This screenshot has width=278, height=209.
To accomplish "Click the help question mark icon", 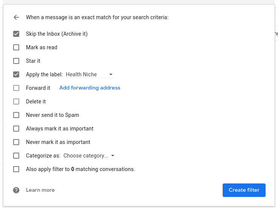I will coord(16,190).
